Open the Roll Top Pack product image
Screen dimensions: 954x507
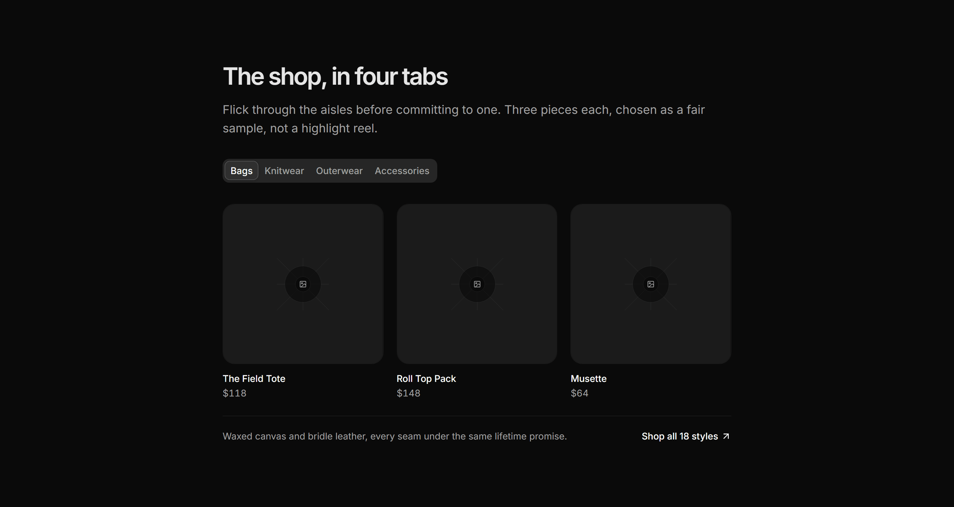(477, 284)
